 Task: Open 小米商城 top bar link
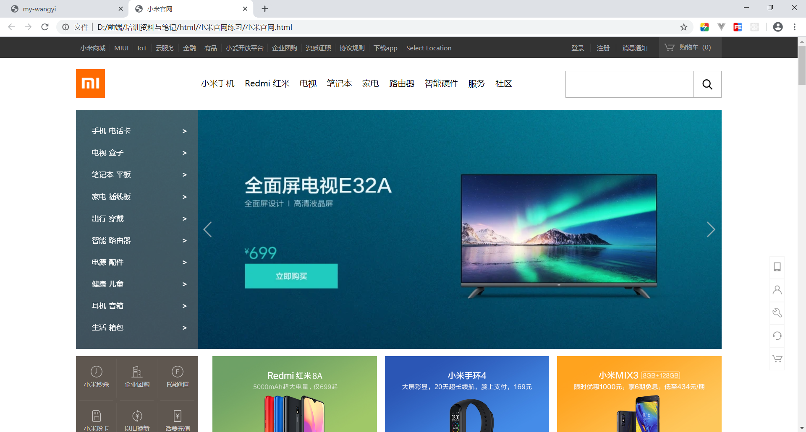point(93,48)
